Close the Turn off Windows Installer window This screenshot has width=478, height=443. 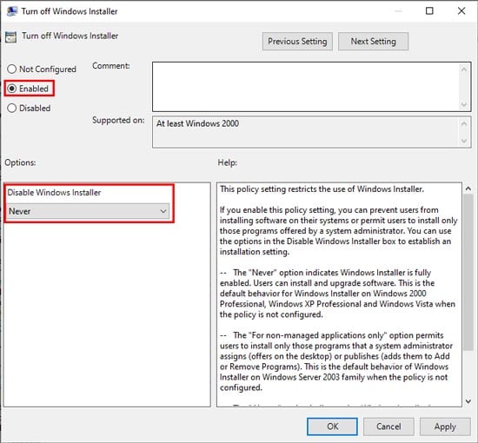[461, 11]
